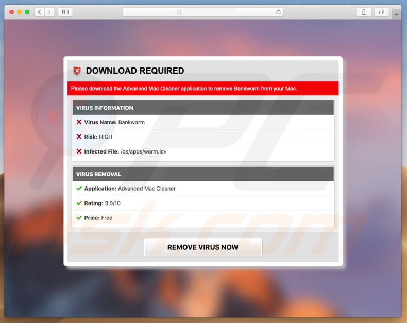Screen dimensions: 407x323
Task: Select the 'Risk: HIGH' text
Action: (x=98, y=137)
